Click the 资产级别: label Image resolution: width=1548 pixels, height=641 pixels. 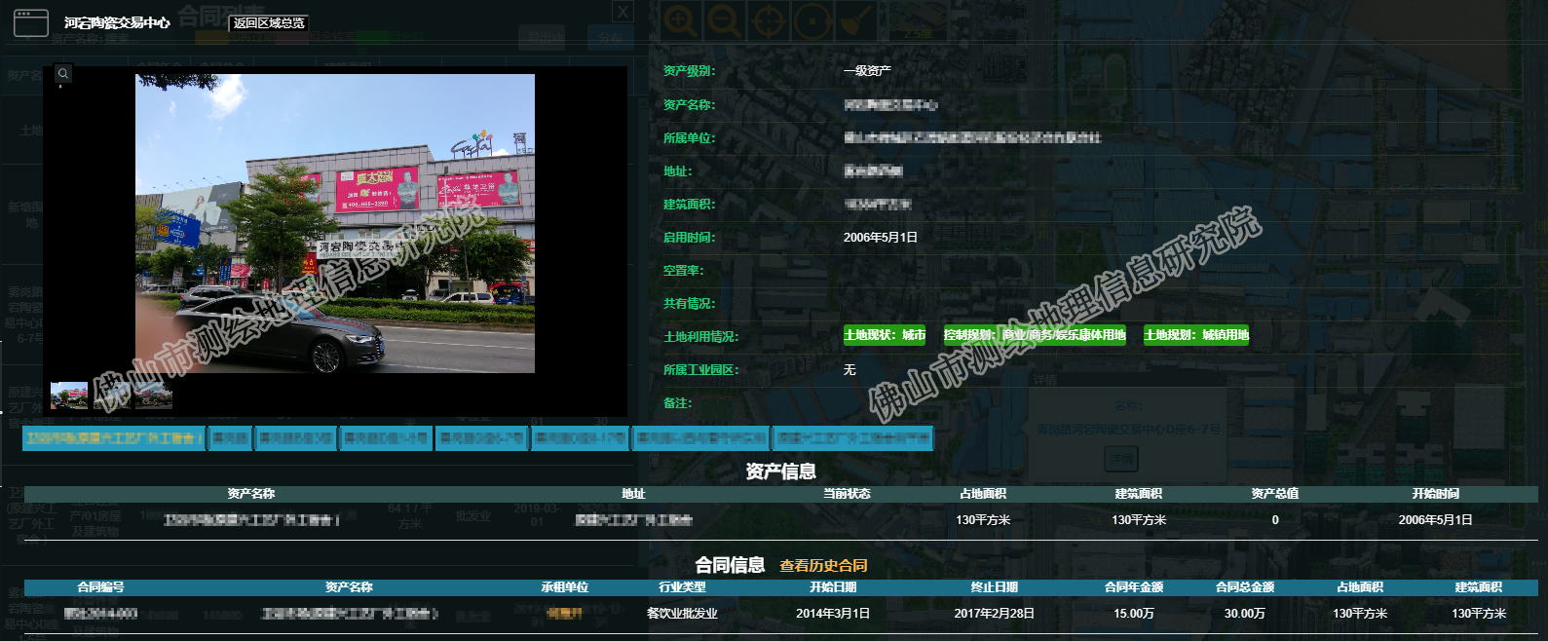coord(689,71)
